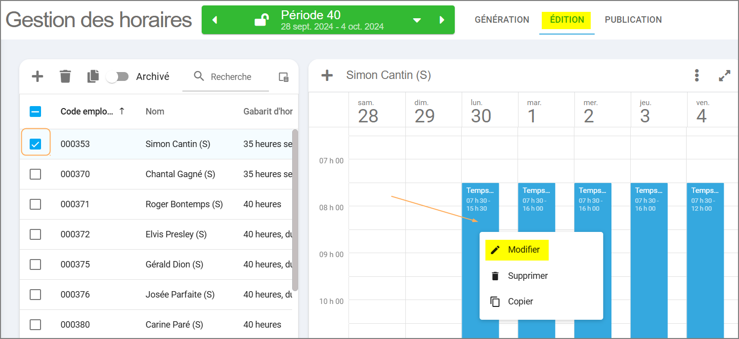Click the Nom column header

155,112
